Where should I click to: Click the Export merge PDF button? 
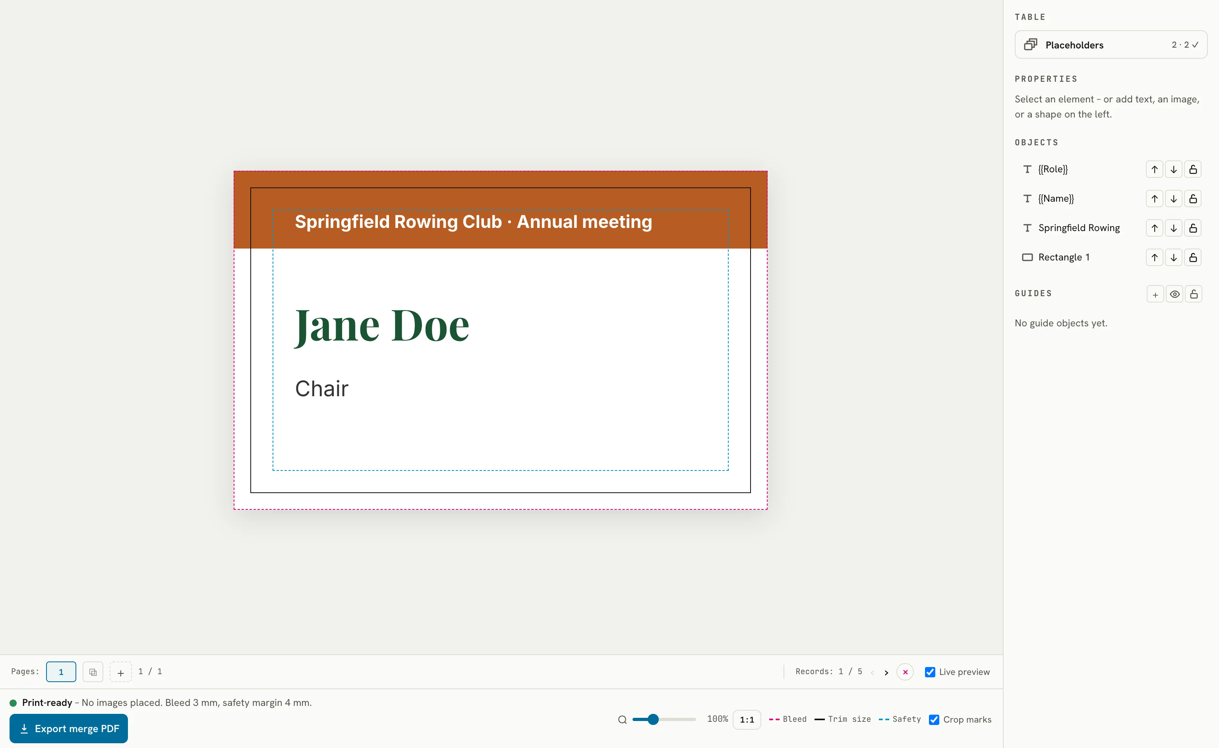(x=69, y=729)
